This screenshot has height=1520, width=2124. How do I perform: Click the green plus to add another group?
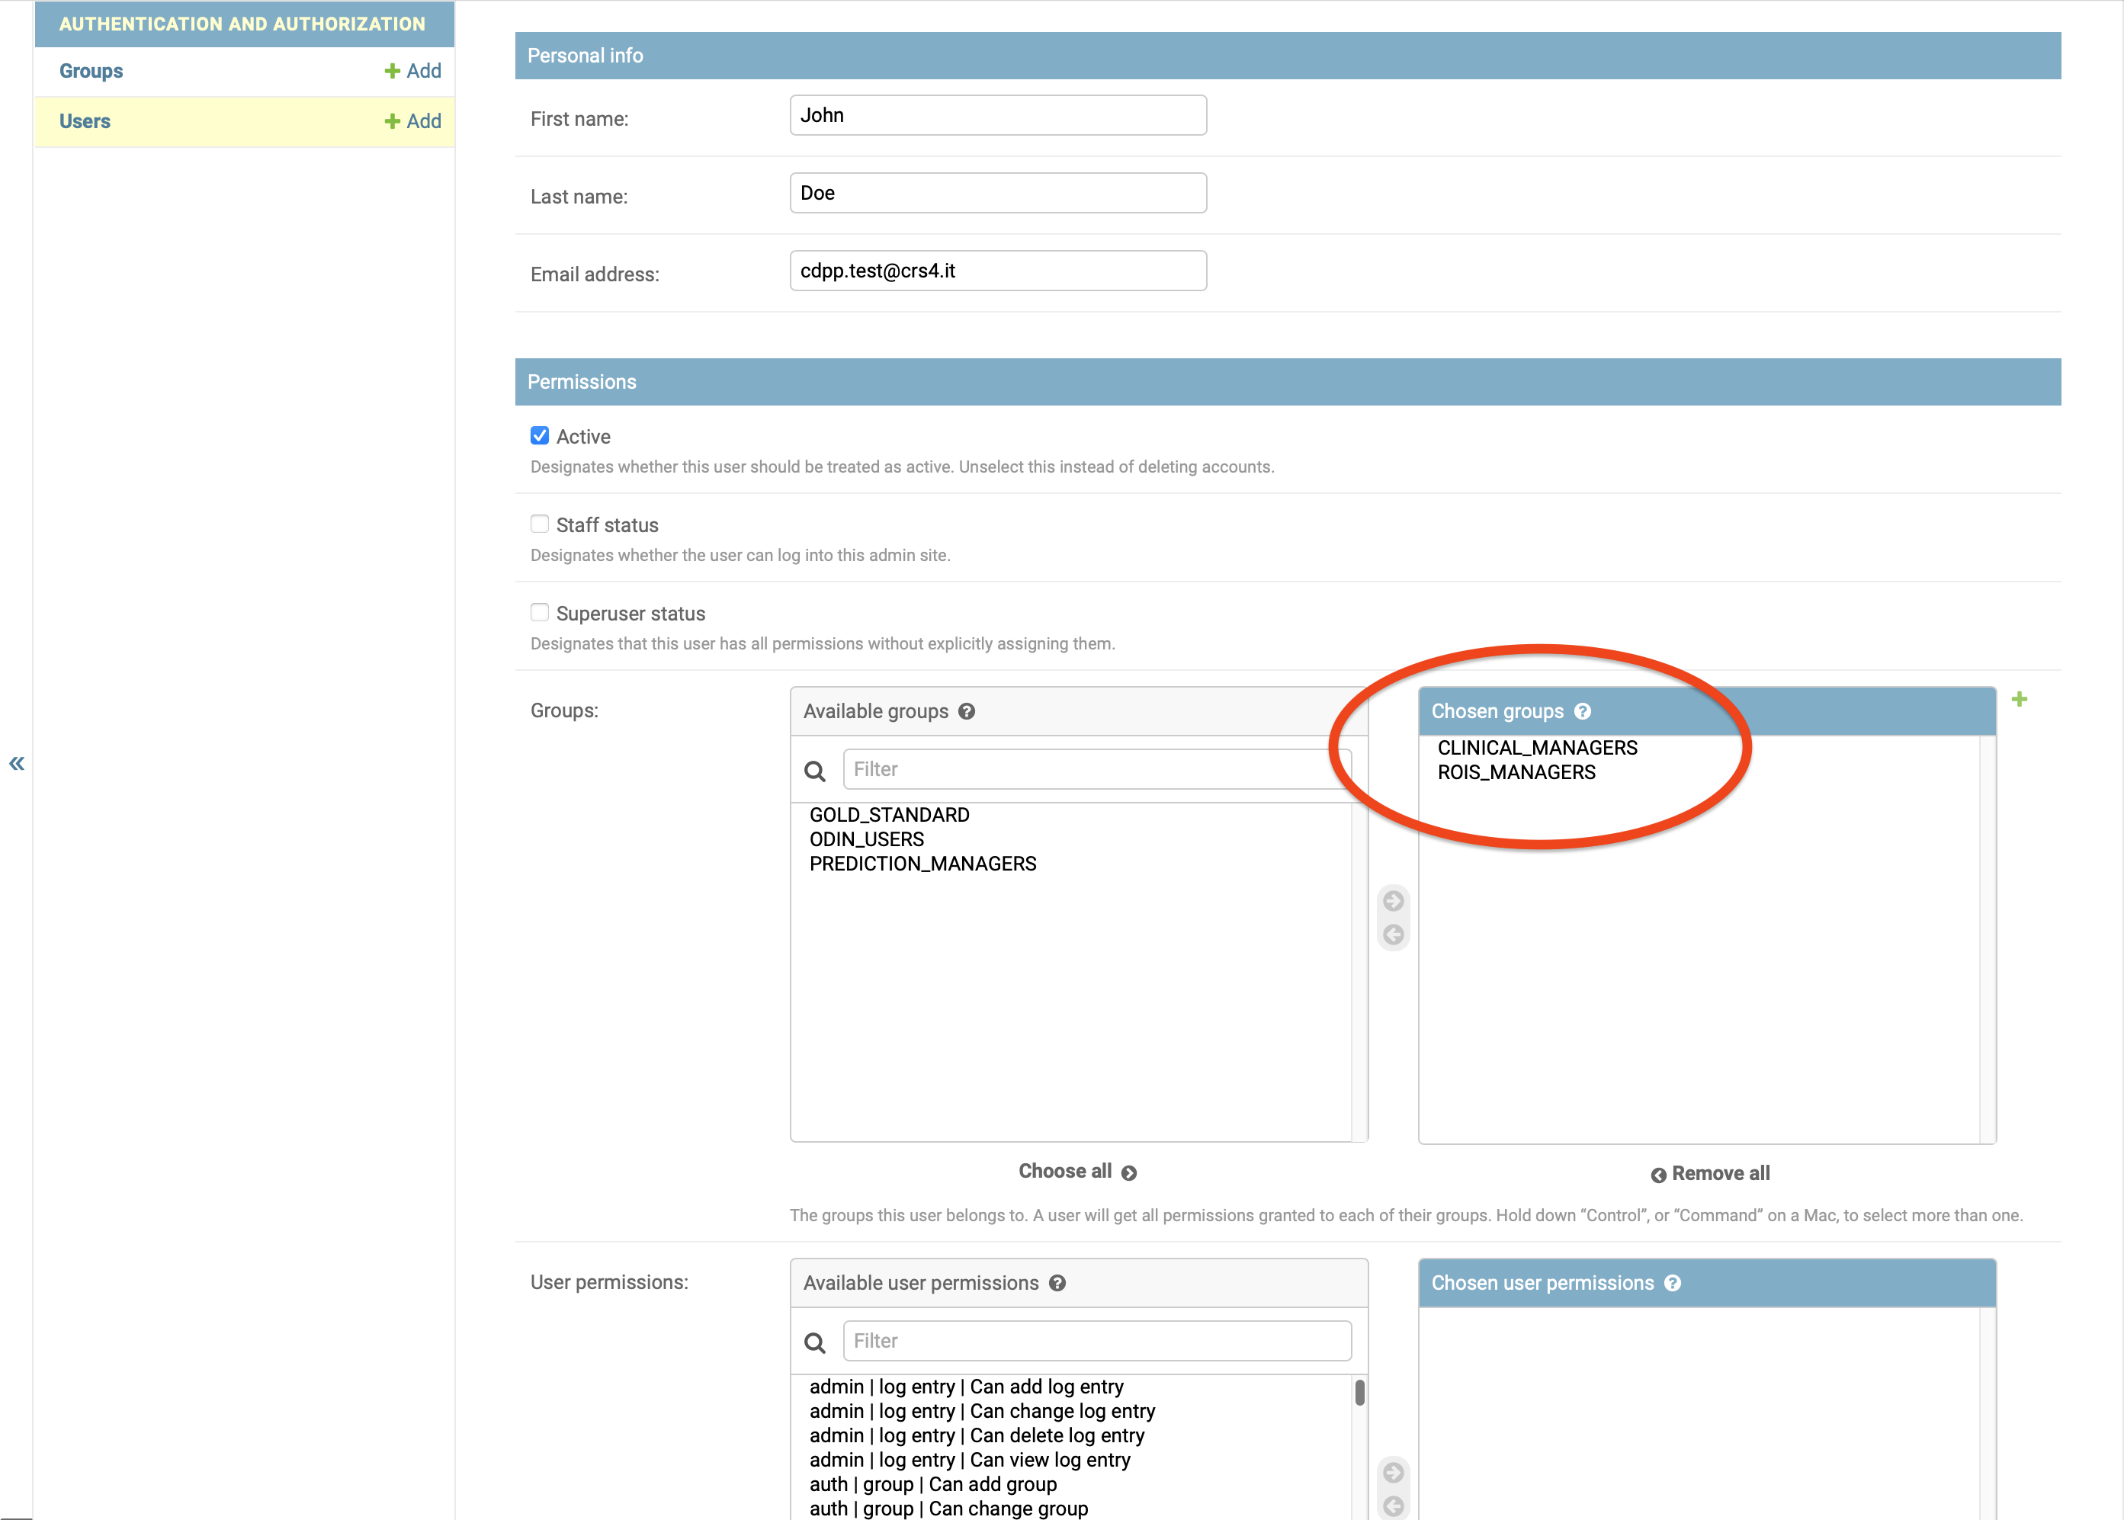2019,699
